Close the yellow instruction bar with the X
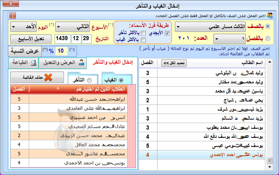The width and height of the screenshot is (279, 175). click(x=12, y=16)
